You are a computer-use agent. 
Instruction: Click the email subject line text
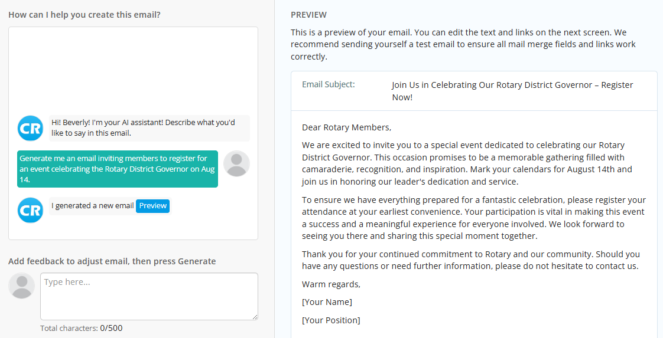(512, 91)
